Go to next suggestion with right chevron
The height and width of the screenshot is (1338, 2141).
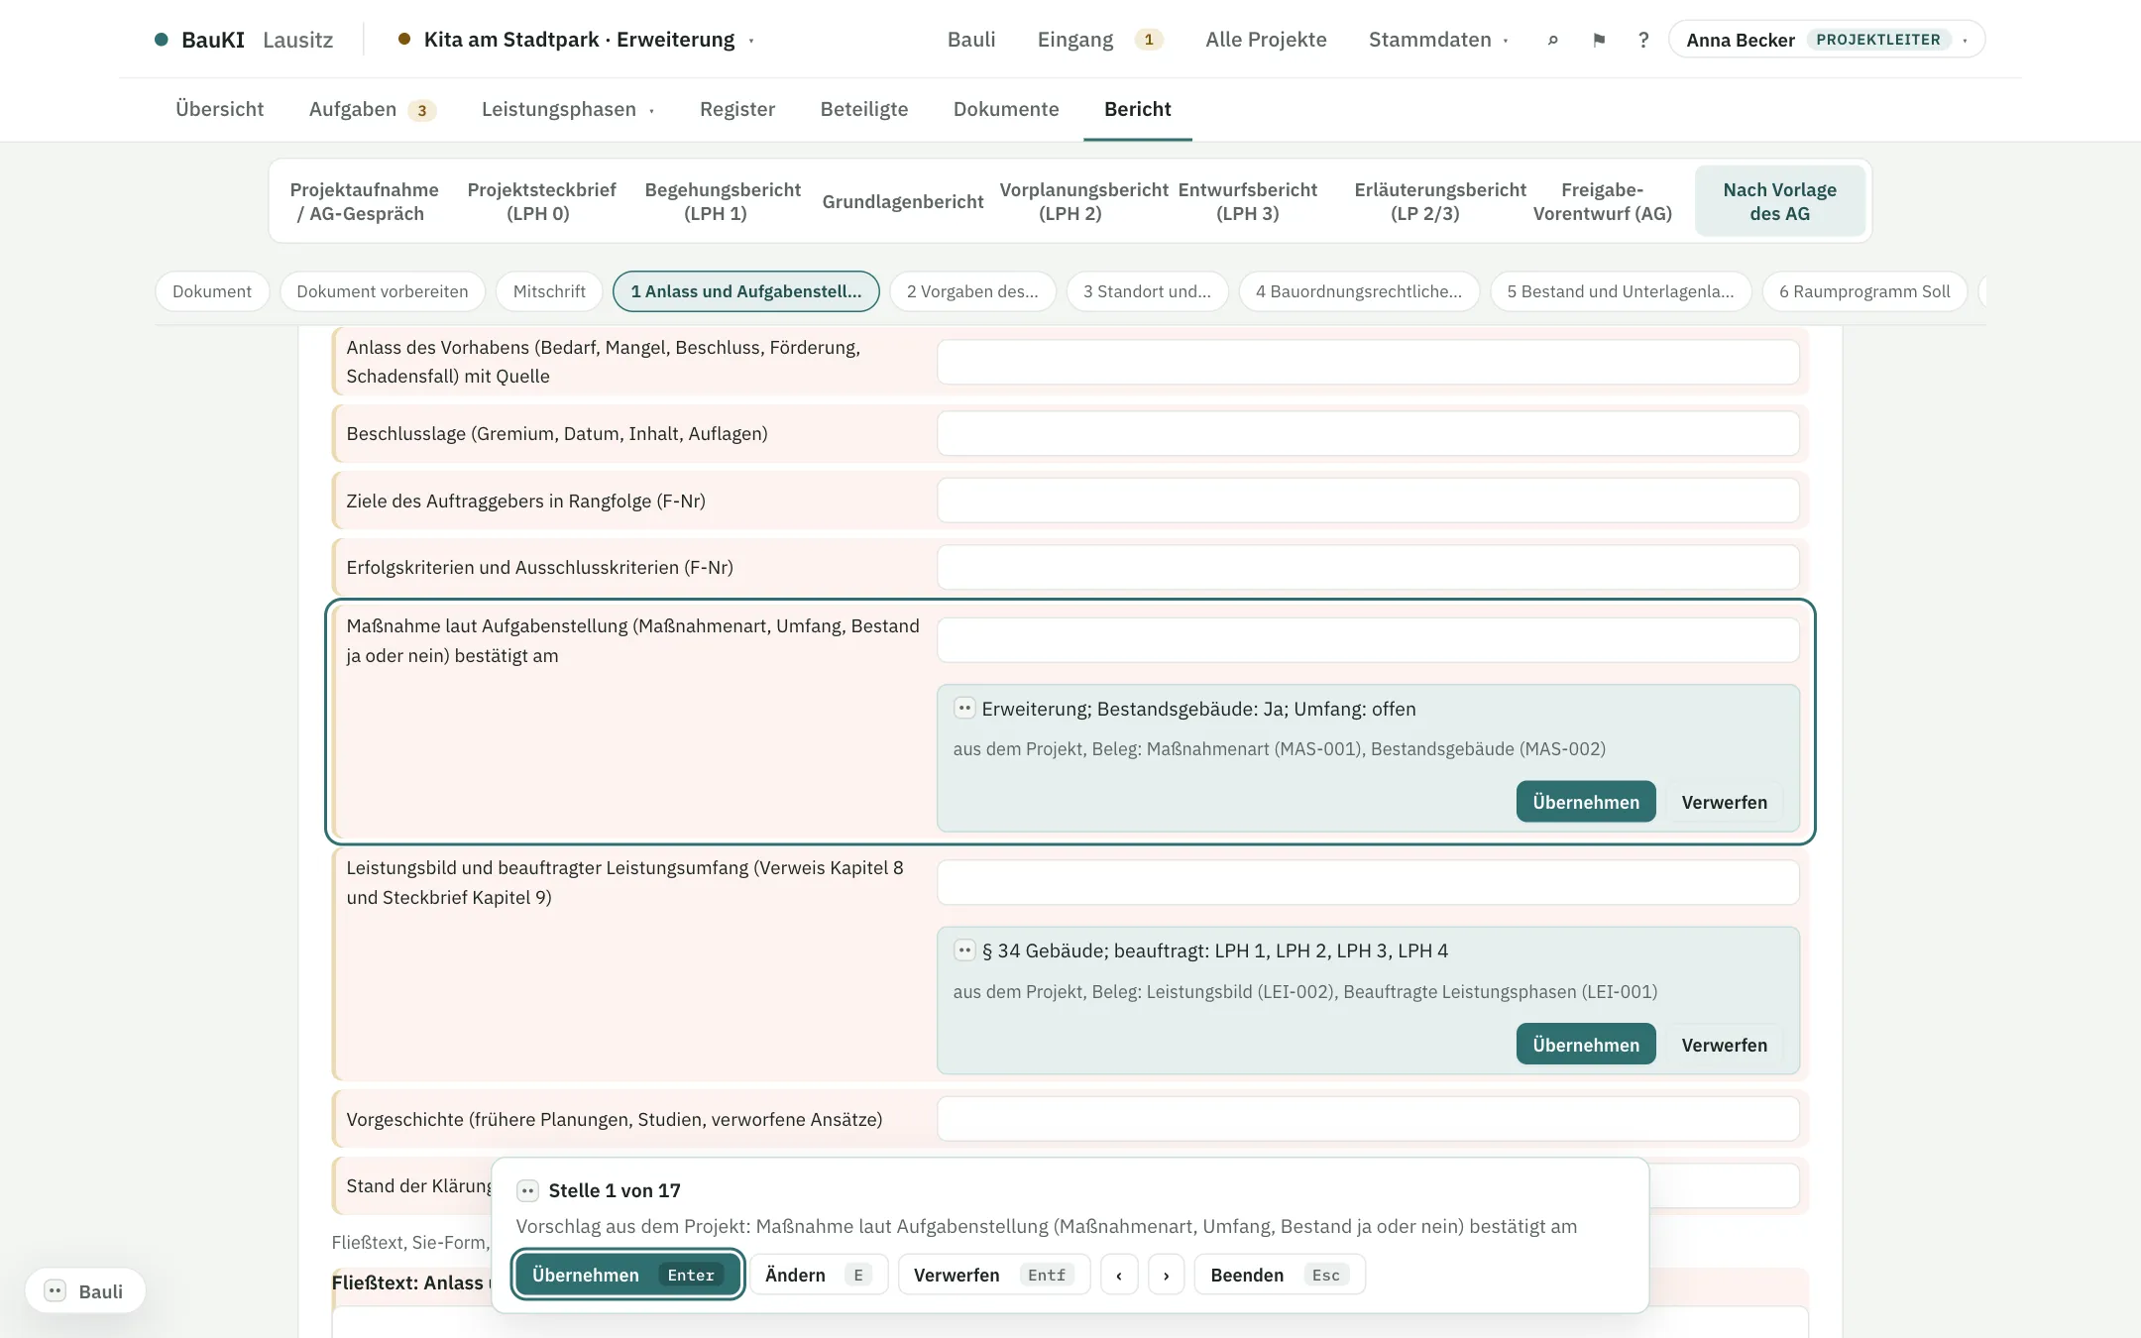coord(1167,1275)
